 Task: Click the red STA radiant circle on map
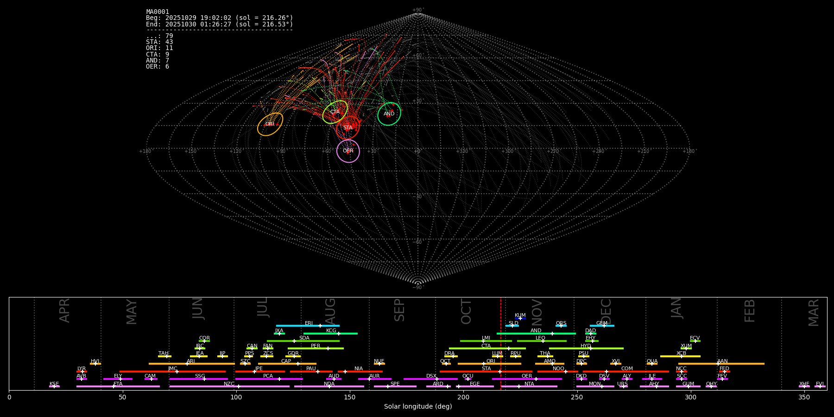(x=347, y=128)
